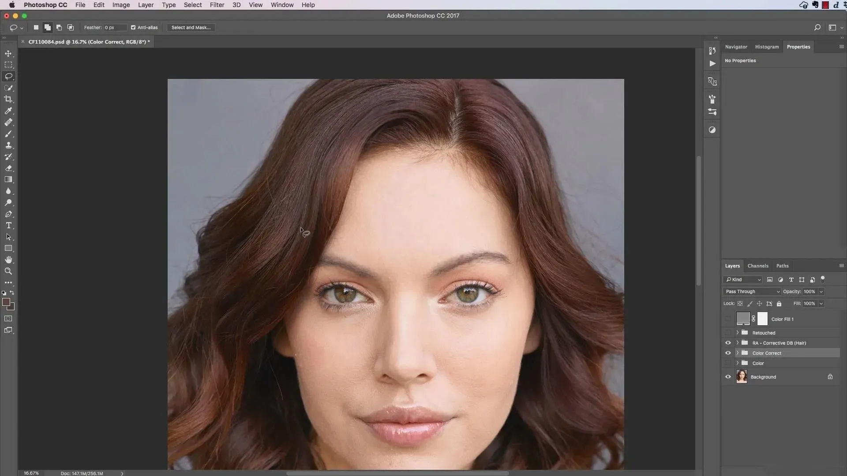Select the Zoom tool in toolbar
The image size is (847, 476).
8,271
